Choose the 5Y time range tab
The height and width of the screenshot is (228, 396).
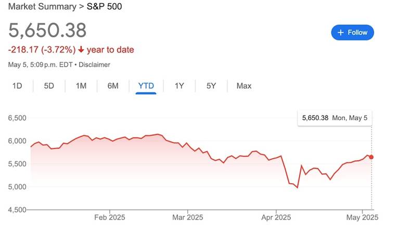click(211, 85)
